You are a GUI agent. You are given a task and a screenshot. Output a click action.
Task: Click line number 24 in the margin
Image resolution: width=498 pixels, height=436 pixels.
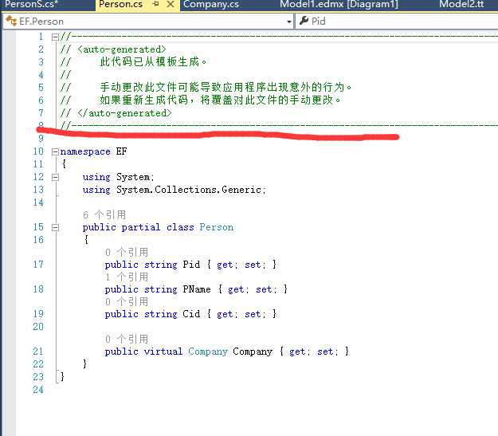[x=38, y=390]
